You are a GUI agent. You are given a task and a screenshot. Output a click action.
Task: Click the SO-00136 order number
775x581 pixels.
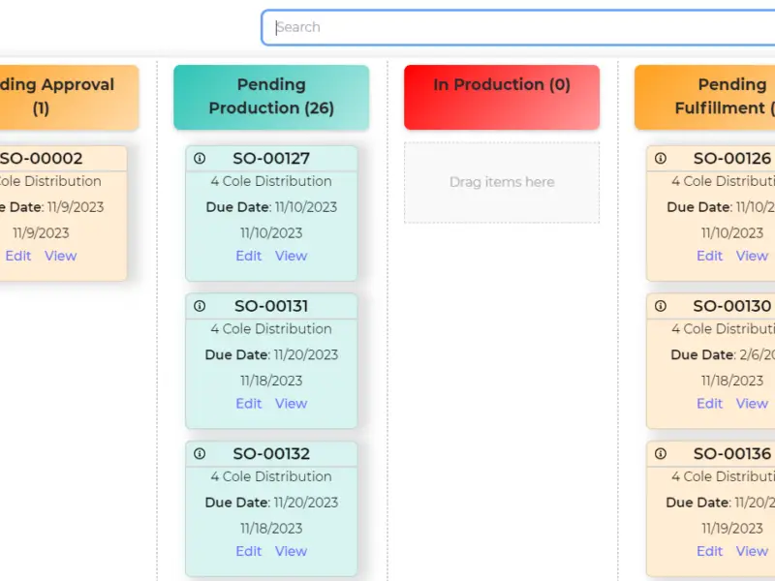pos(732,454)
